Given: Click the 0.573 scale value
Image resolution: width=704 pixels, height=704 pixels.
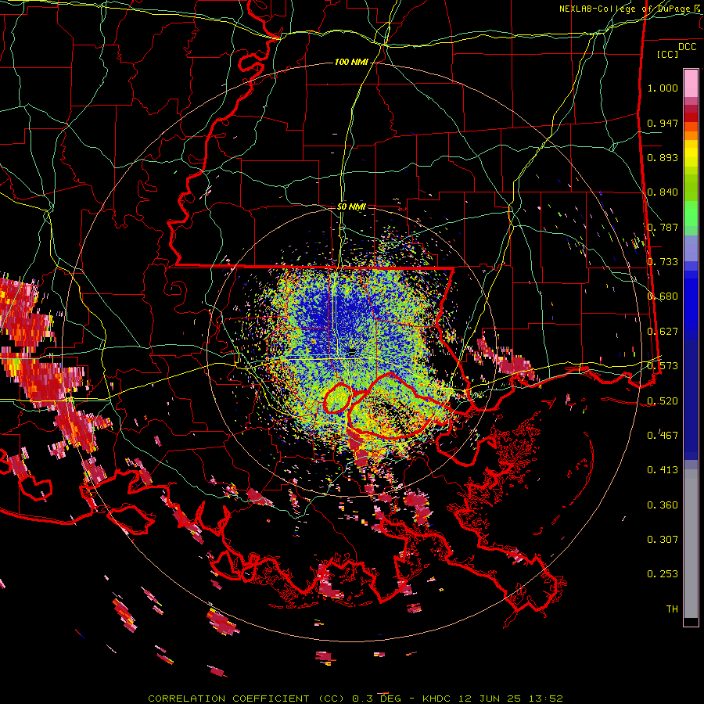Looking at the screenshot, I should pyautogui.click(x=663, y=366).
